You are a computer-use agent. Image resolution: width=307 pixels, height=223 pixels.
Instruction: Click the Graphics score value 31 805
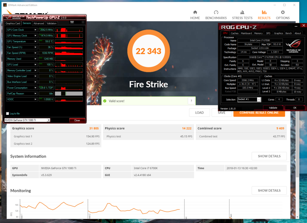pyautogui.click(x=94, y=128)
